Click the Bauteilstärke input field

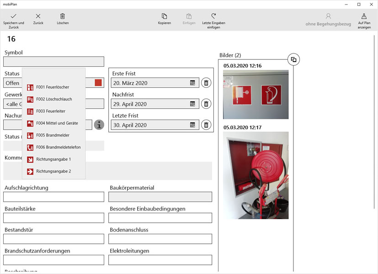[53, 218]
